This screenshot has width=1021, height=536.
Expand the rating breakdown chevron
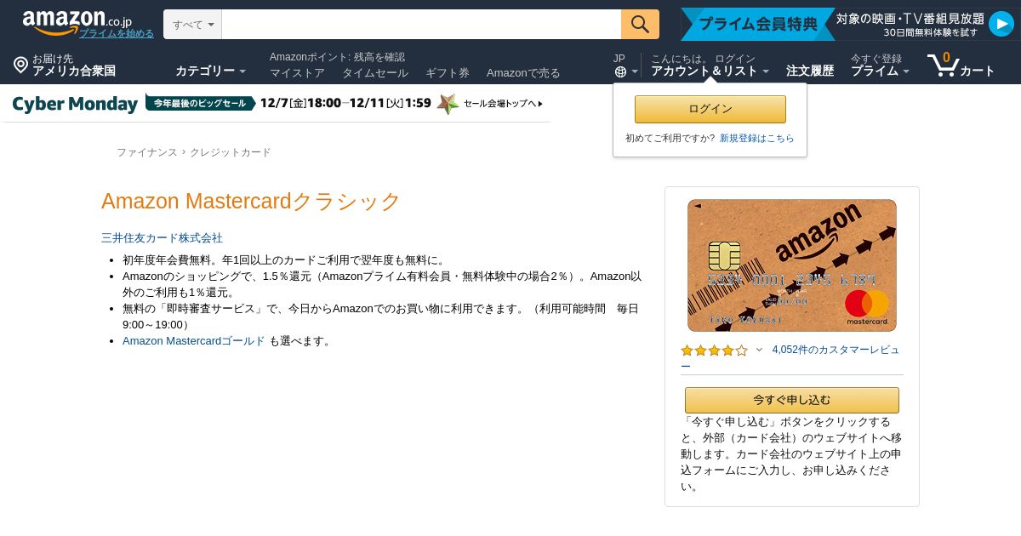[759, 350]
